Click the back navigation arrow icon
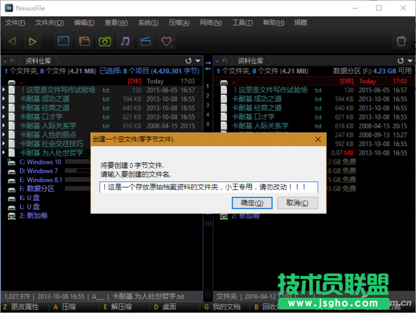Viewport: 416px width, 313px height. point(13,41)
